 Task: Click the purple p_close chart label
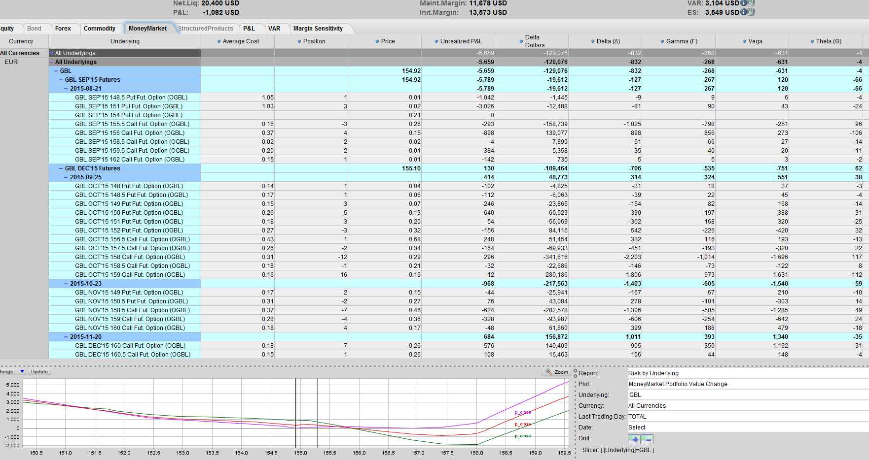pyautogui.click(x=523, y=412)
